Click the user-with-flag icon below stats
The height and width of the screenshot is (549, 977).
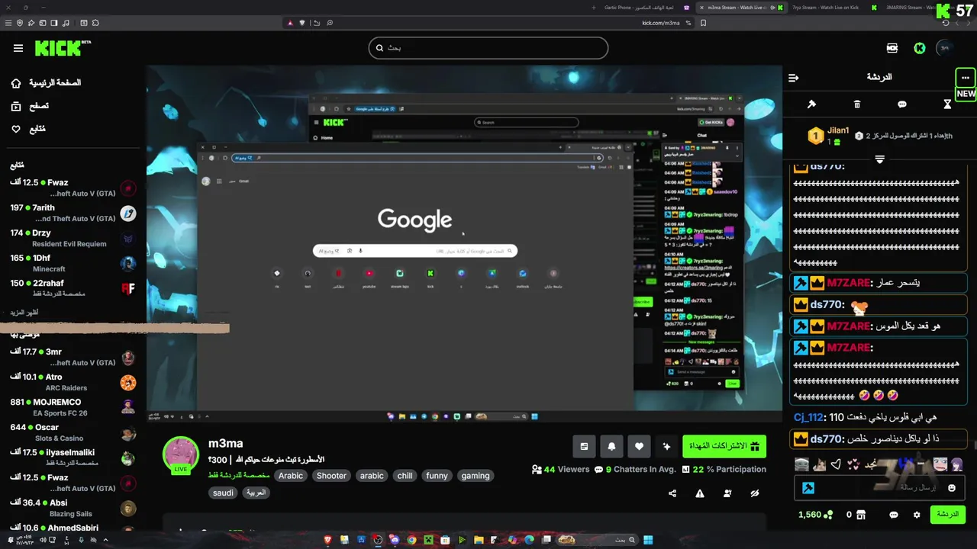(727, 493)
